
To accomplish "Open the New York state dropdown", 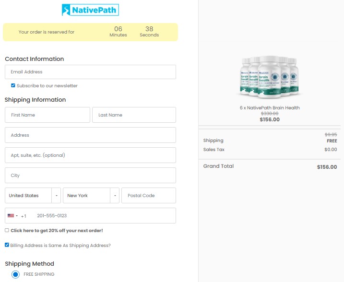I will pyautogui.click(x=91, y=195).
